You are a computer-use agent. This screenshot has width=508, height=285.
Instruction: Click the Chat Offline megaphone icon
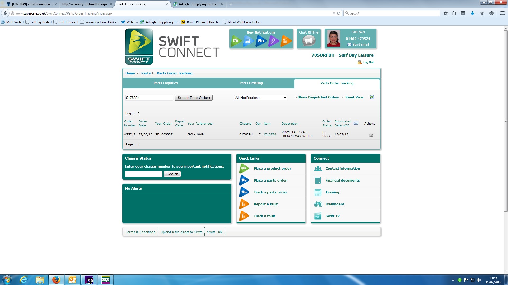[x=309, y=41]
